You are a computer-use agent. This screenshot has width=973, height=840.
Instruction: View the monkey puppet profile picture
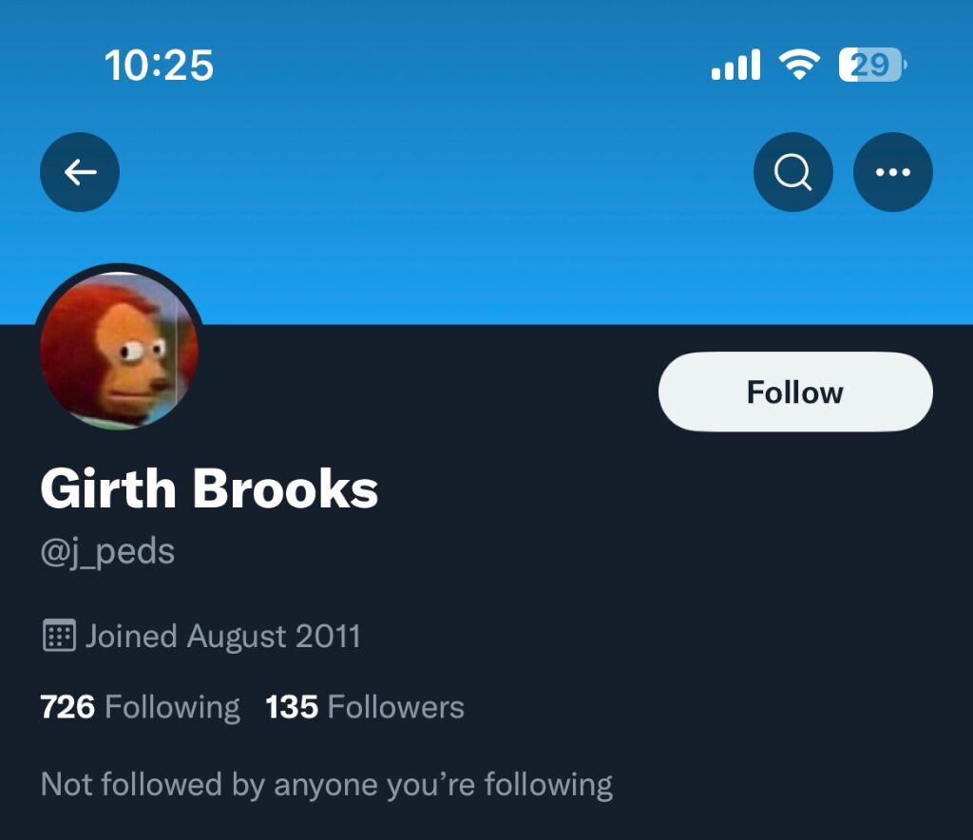point(119,349)
